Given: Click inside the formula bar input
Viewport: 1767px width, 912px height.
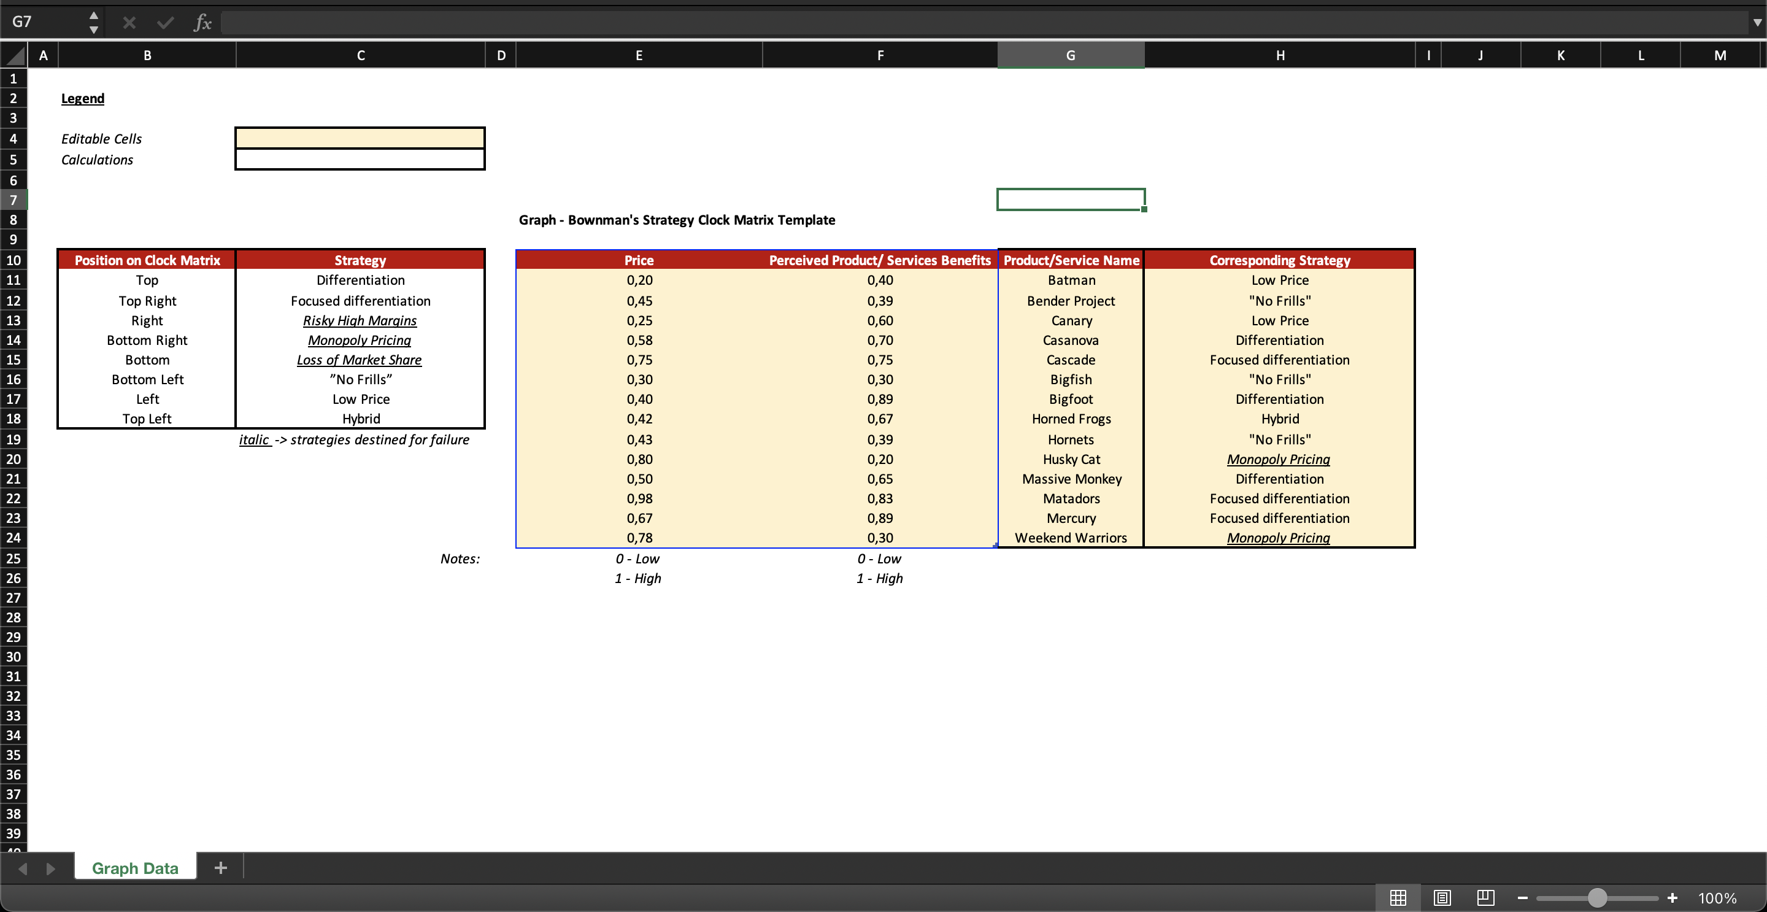Looking at the screenshot, I should pos(984,22).
